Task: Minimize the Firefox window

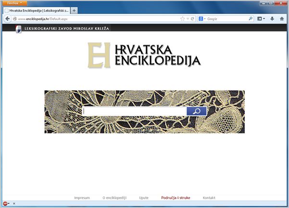Action: 264,3
